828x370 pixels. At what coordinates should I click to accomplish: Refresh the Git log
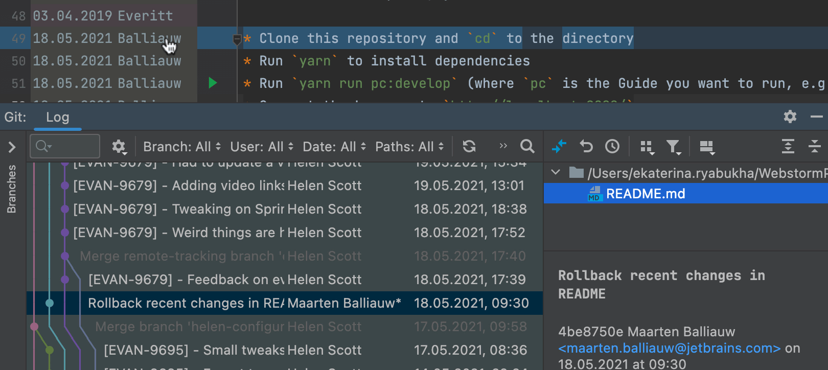pyautogui.click(x=469, y=147)
